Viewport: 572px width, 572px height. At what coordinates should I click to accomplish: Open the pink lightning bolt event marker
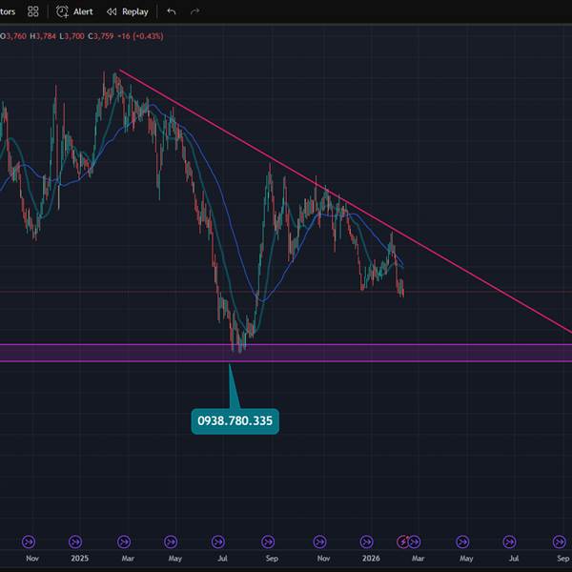tap(402, 541)
